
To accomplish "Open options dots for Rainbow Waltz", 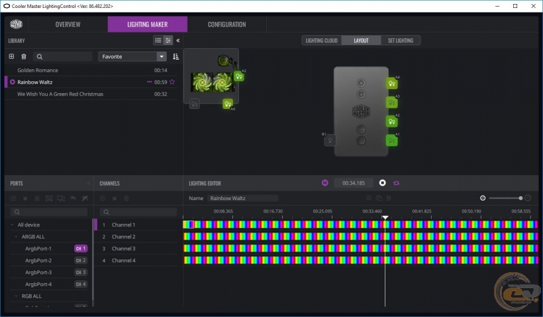I will [x=149, y=82].
